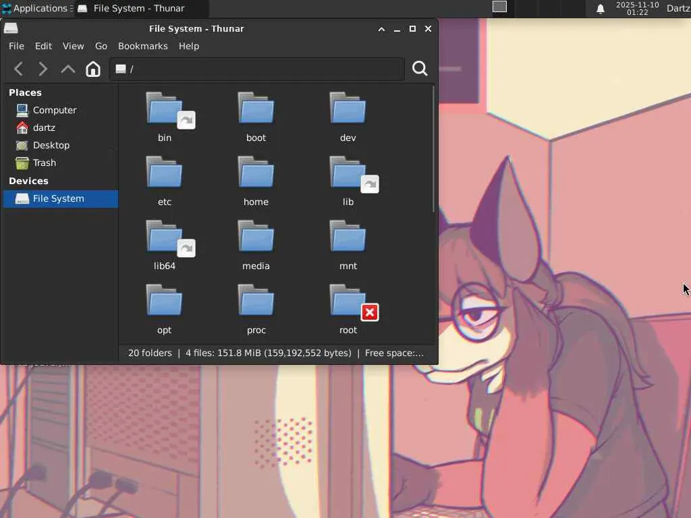This screenshot has height=518, width=691.
Task: Click the Dartz user menu in panel
Action: pyautogui.click(x=678, y=8)
